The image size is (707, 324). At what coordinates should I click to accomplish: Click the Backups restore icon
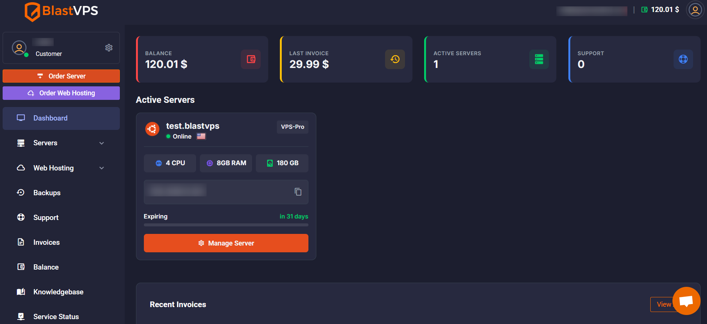click(21, 193)
